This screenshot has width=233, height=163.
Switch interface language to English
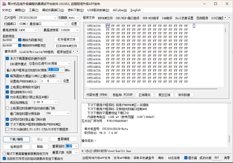pos(136,10)
